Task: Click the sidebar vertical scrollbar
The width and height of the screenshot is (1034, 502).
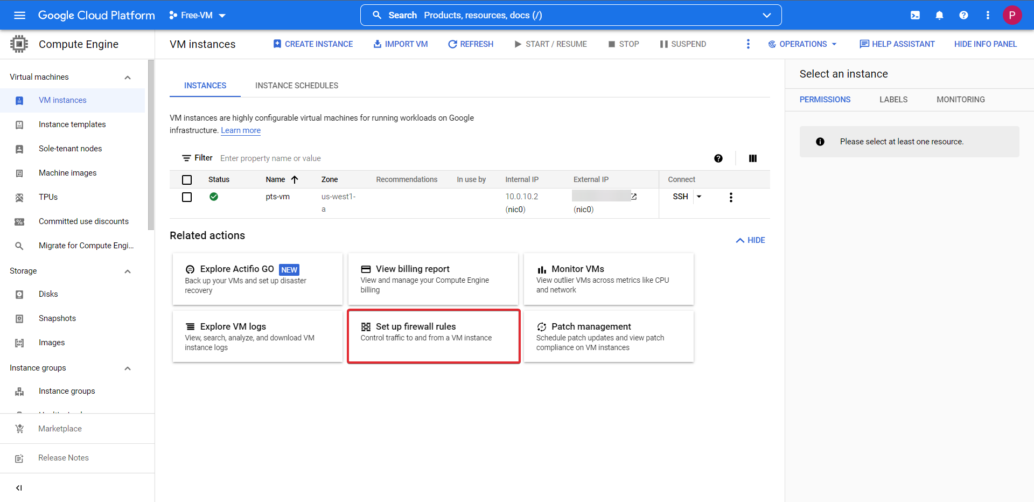Action: 151,145
